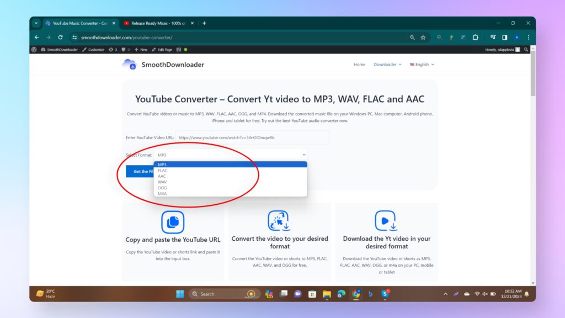Screen dimensions: 565x318
Task: Open the clock showing 10:32 AM
Action: (513, 294)
